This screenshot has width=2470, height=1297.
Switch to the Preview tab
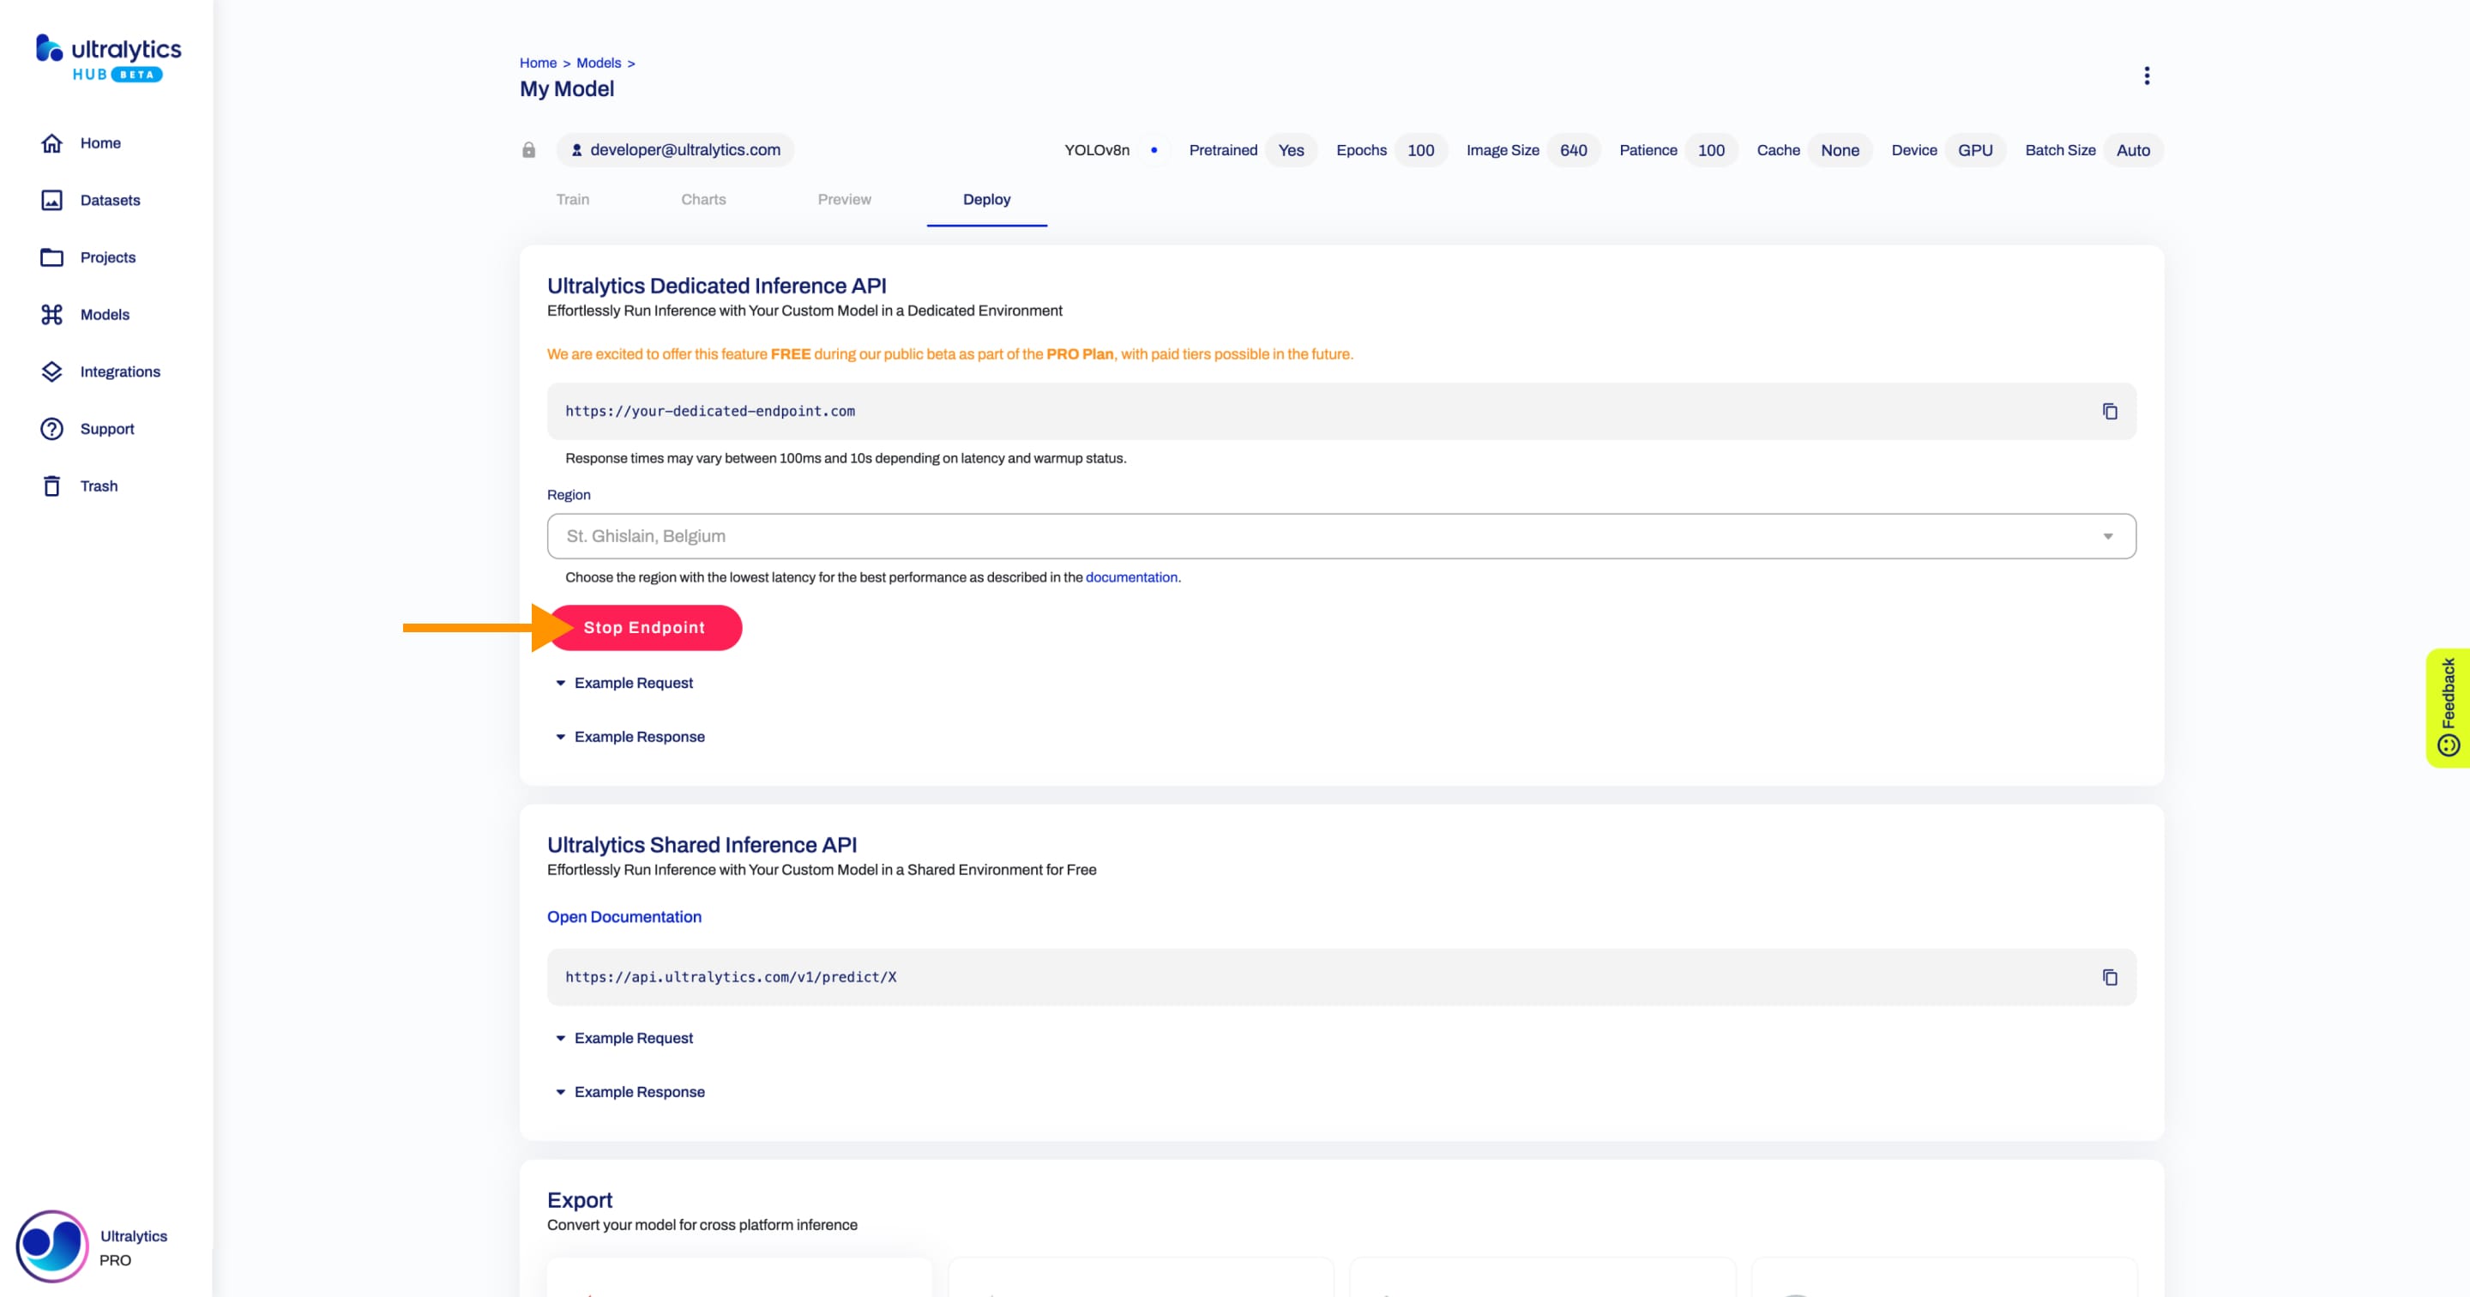[x=844, y=200]
